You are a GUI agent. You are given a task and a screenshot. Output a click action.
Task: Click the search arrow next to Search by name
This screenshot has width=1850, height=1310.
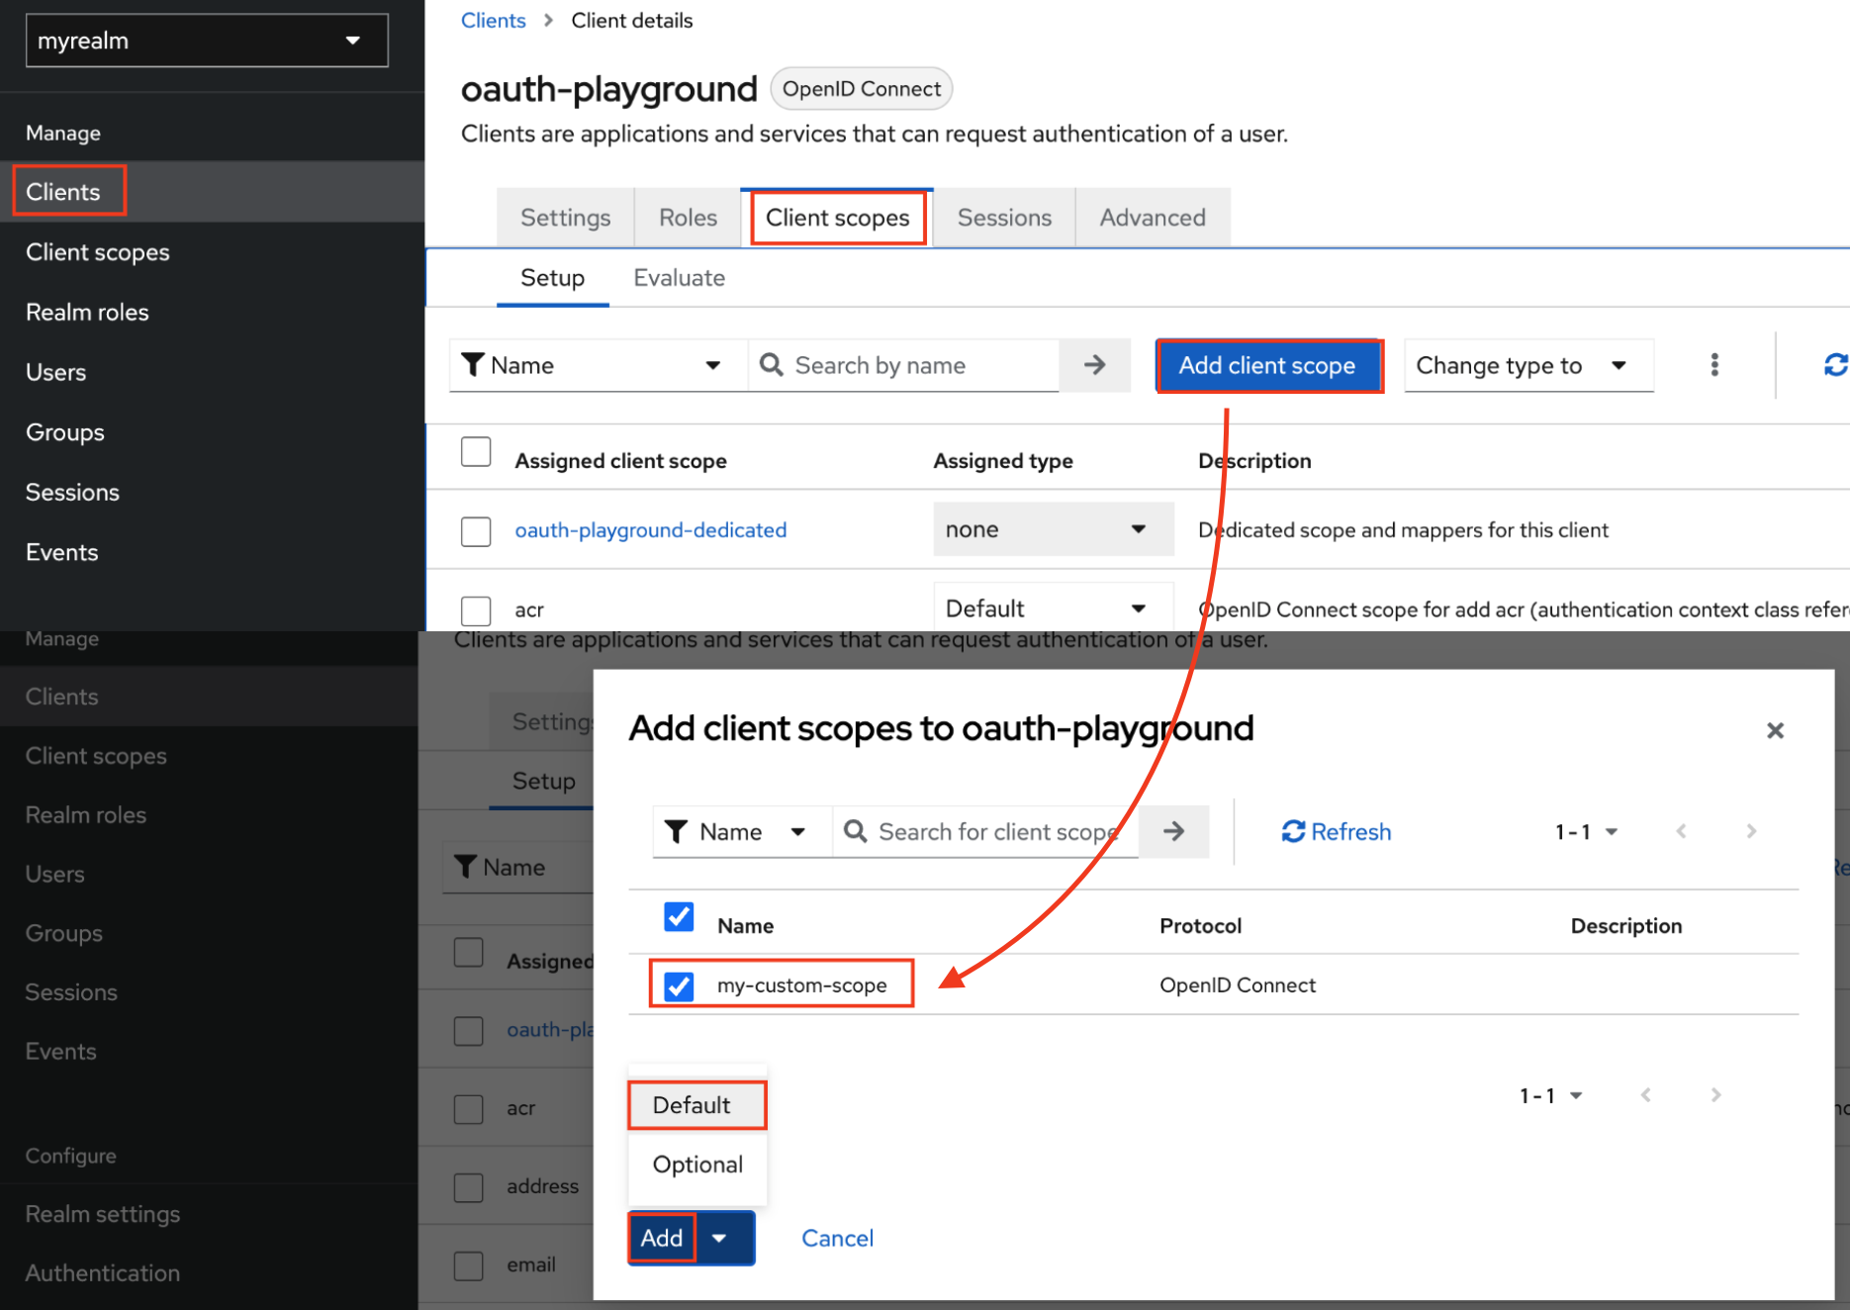(x=1094, y=365)
